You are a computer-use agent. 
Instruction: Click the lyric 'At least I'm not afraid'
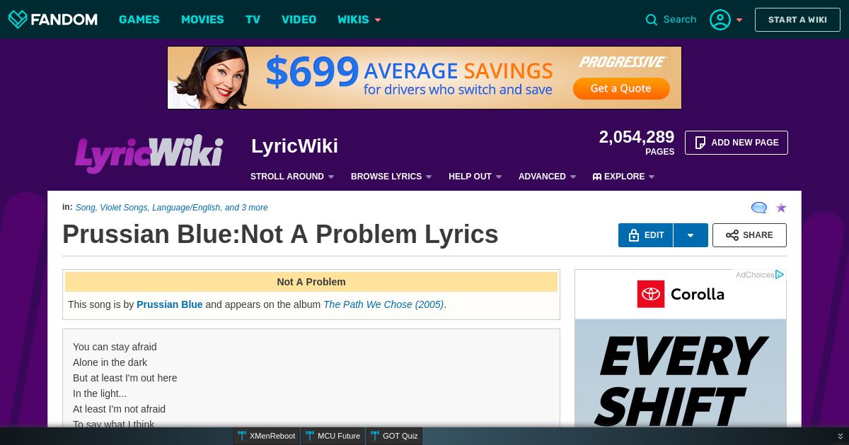click(x=119, y=409)
